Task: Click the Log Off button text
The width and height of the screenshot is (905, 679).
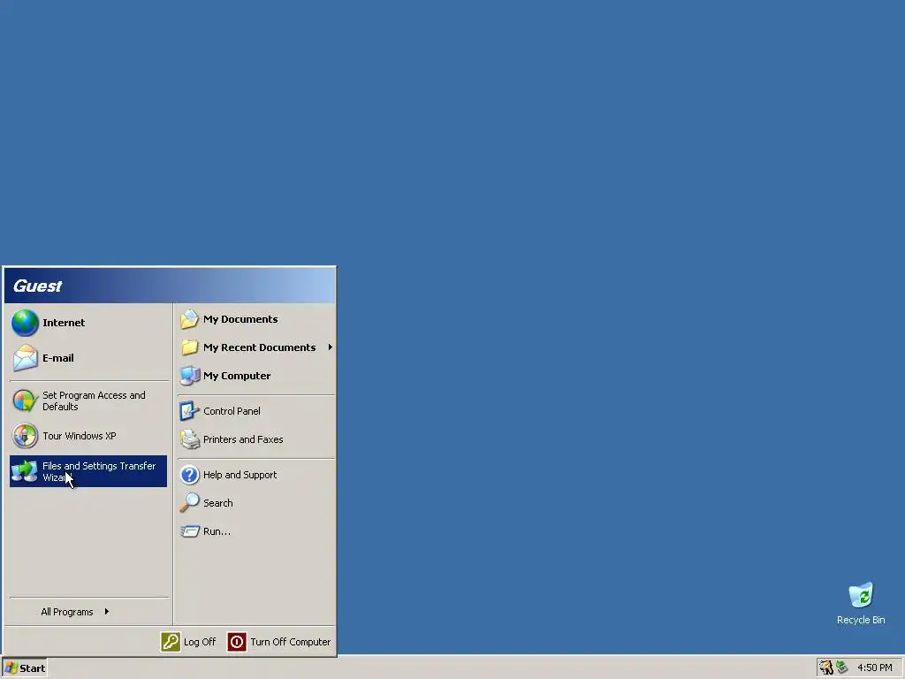Action: coord(200,642)
